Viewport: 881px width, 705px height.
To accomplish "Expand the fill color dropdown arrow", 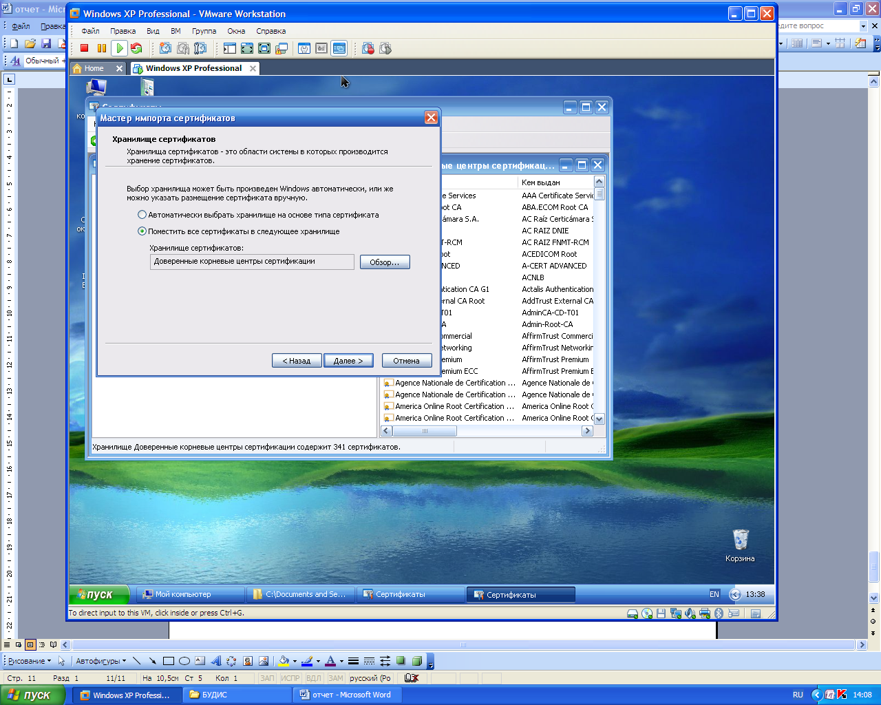I will click(295, 661).
